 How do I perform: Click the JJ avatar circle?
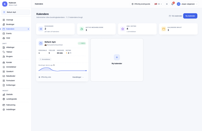178,4
